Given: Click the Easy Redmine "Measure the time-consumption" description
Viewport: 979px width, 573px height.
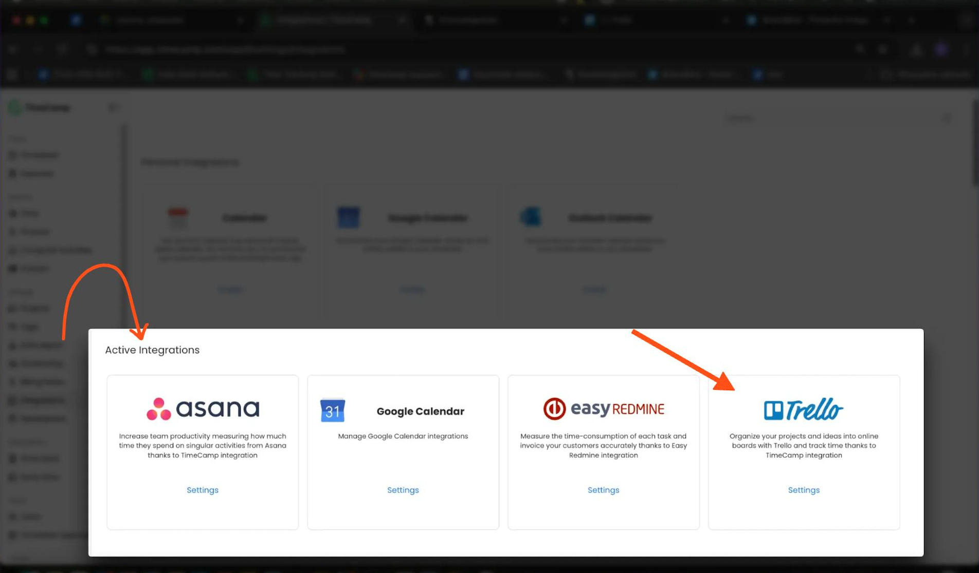Looking at the screenshot, I should point(604,446).
